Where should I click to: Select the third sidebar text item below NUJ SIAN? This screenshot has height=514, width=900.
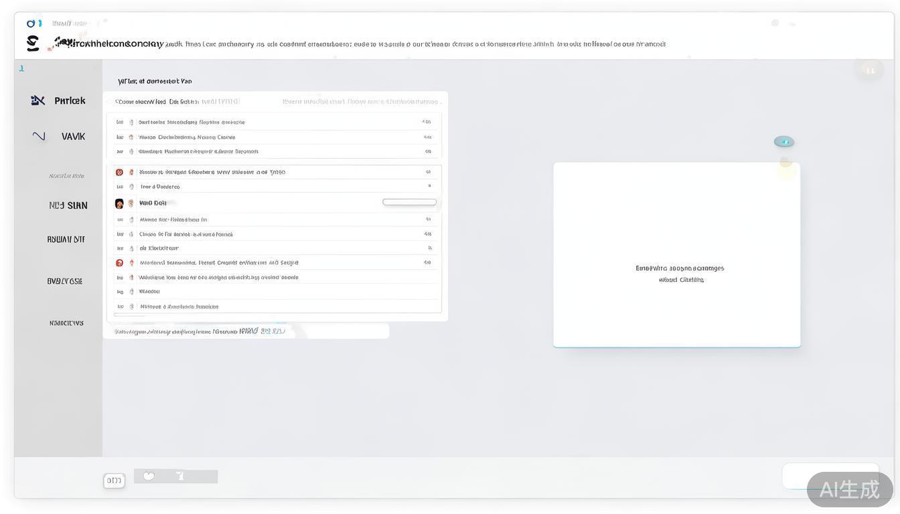tap(66, 323)
